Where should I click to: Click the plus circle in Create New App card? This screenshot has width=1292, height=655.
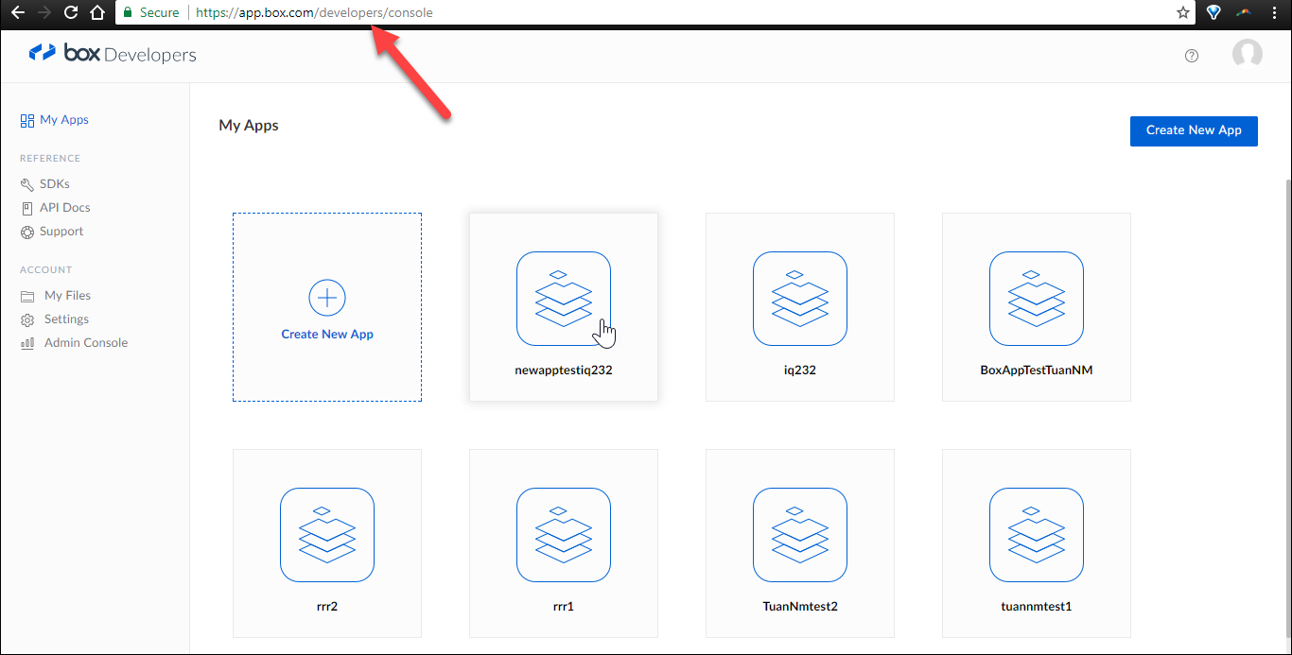click(x=327, y=298)
